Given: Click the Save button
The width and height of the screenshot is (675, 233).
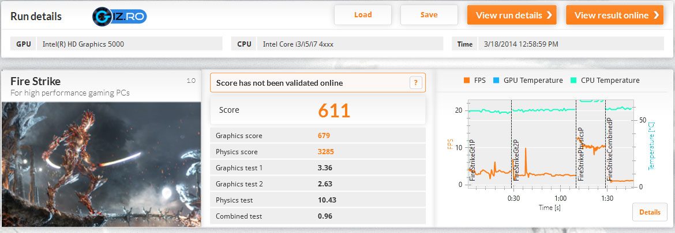Looking at the screenshot, I should [x=429, y=15].
